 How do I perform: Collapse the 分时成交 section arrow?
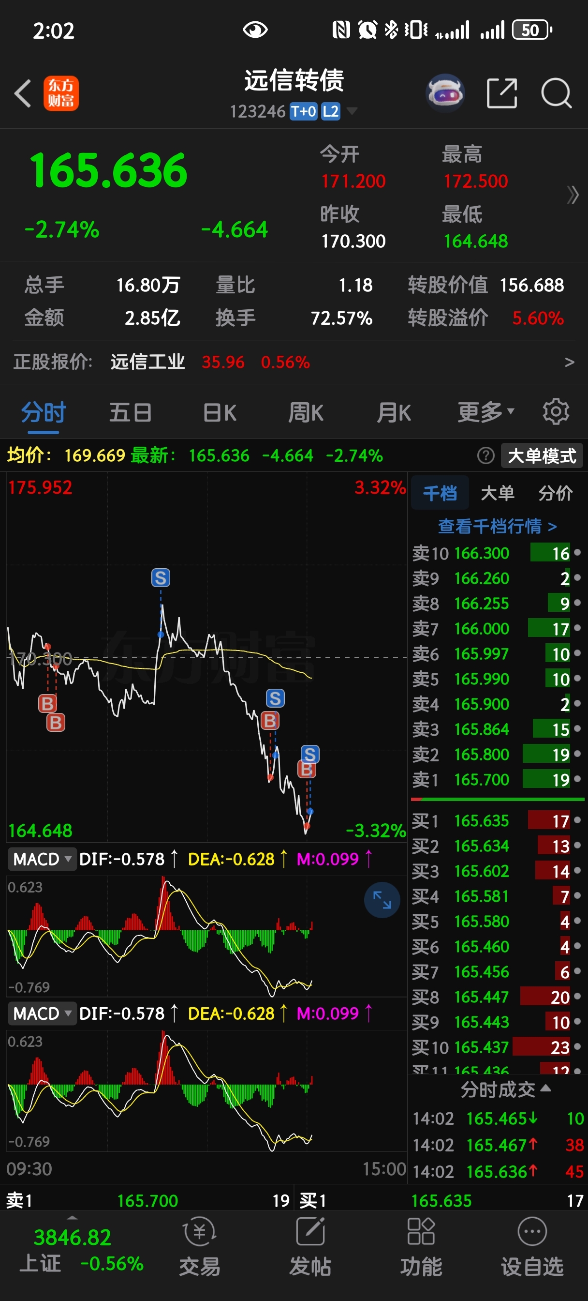point(545,1089)
